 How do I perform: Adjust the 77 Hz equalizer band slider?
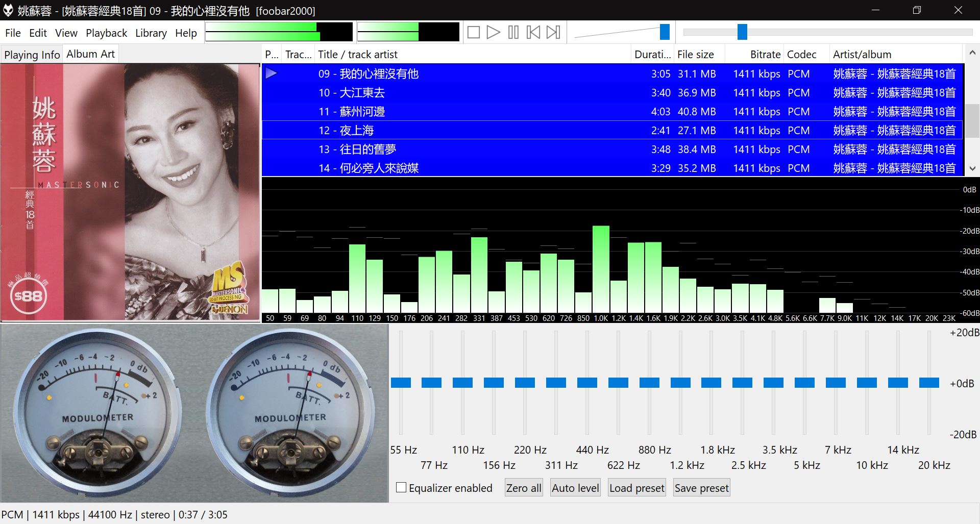tap(432, 383)
